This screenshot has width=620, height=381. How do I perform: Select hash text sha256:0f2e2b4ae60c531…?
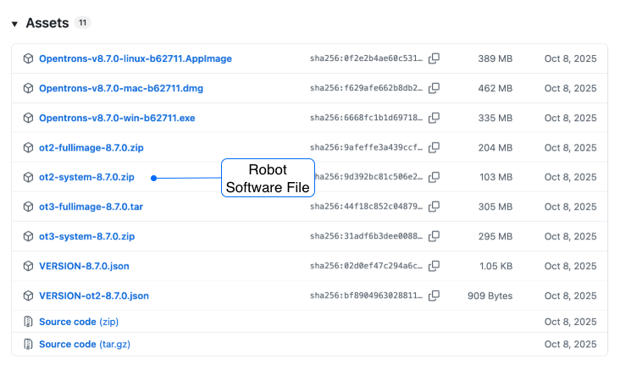(366, 58)
